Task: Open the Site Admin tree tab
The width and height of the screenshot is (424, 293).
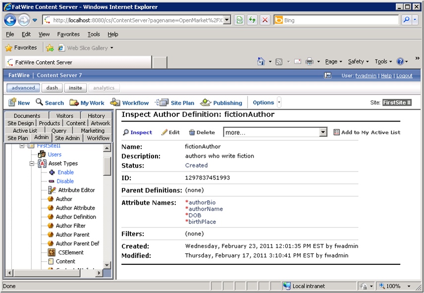Action: coord(67,138)
